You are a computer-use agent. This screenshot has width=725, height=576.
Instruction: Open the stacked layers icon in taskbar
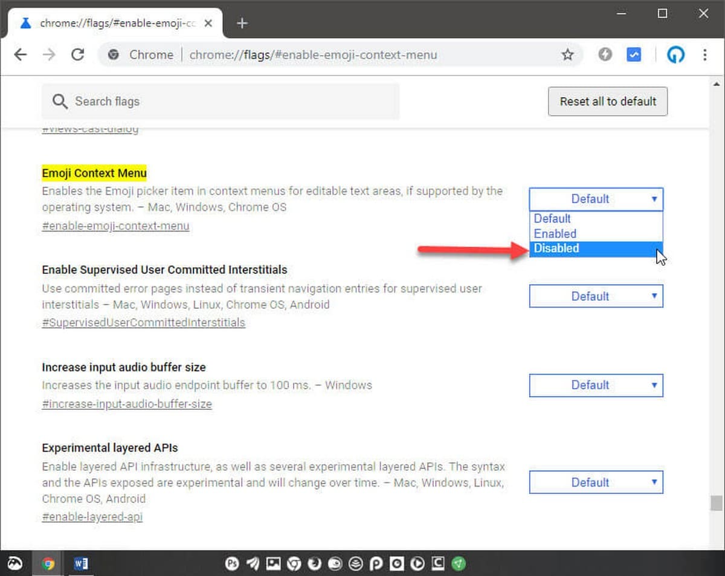[356, 564]
